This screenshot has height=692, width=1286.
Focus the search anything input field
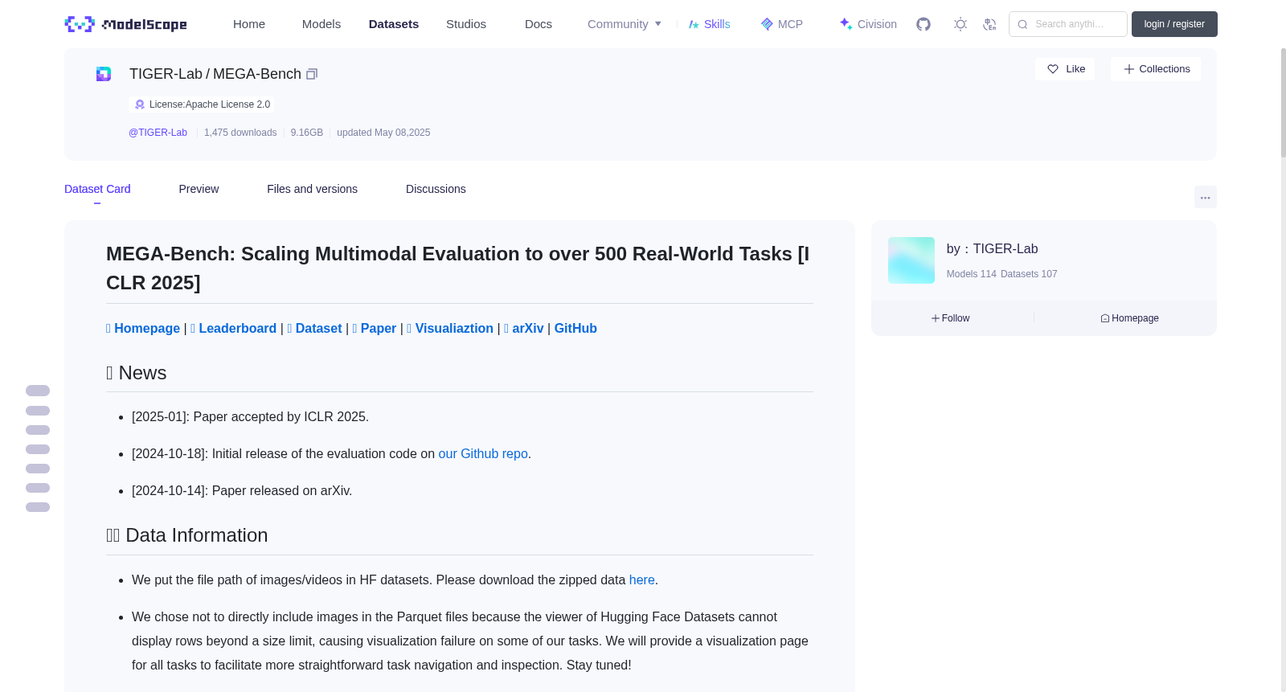click(1068, 24)
